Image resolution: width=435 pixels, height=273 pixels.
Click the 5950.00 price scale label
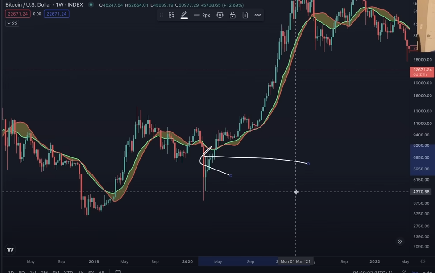(421, 169)
